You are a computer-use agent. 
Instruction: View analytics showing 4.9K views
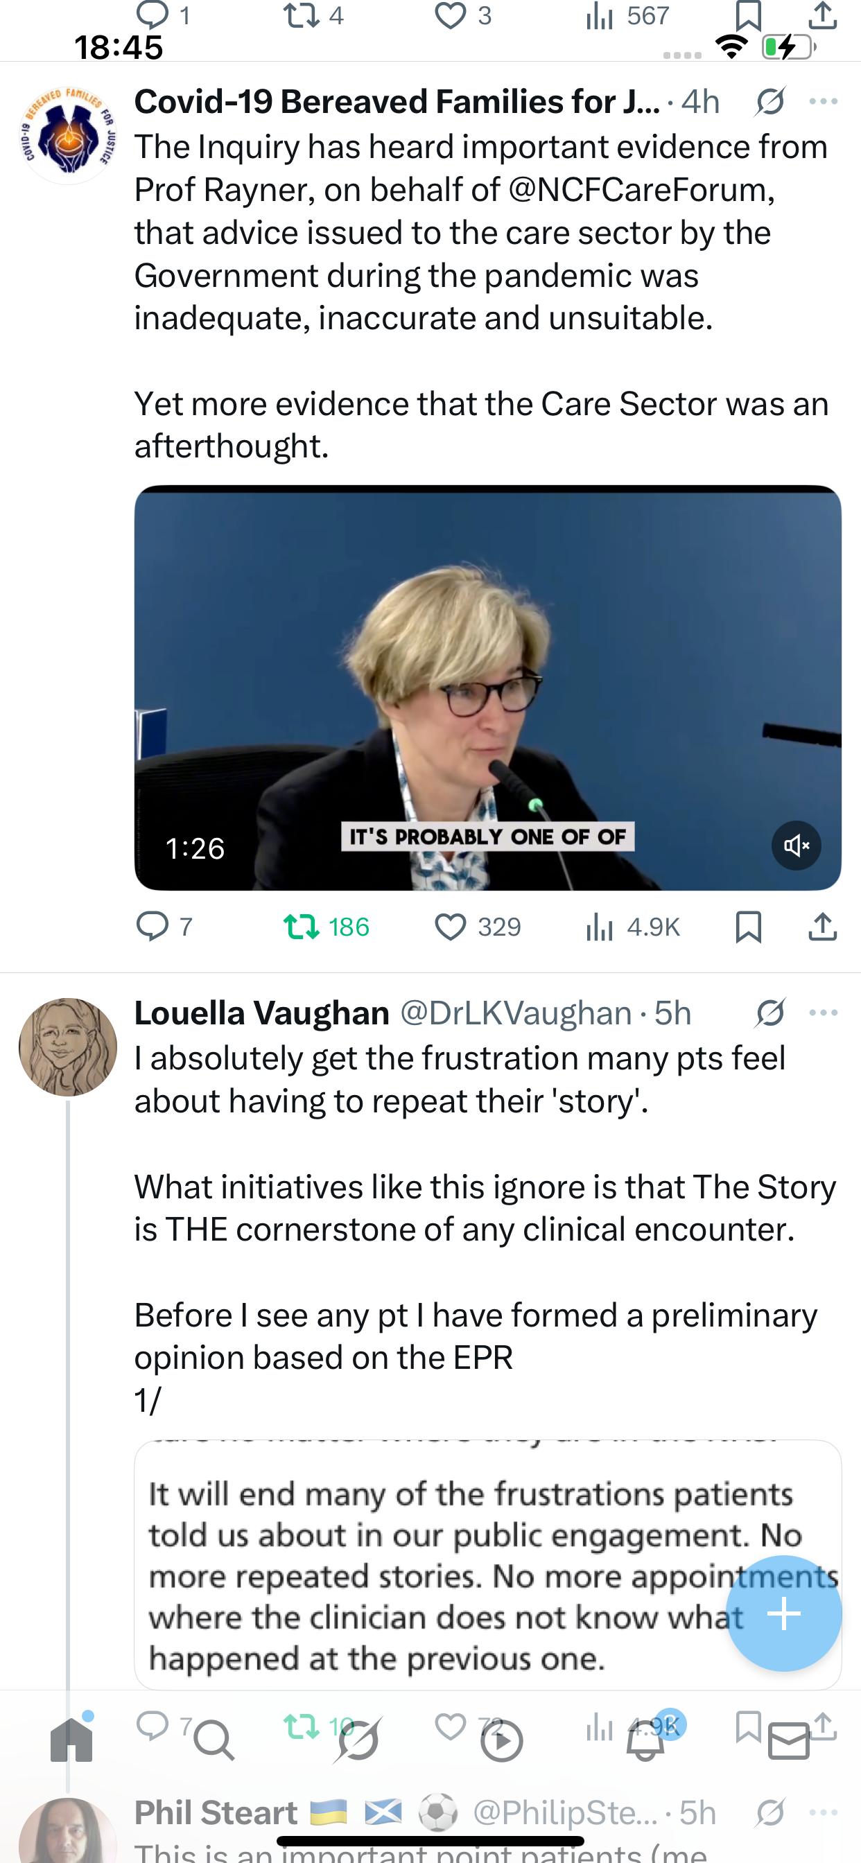click(632, 927)
